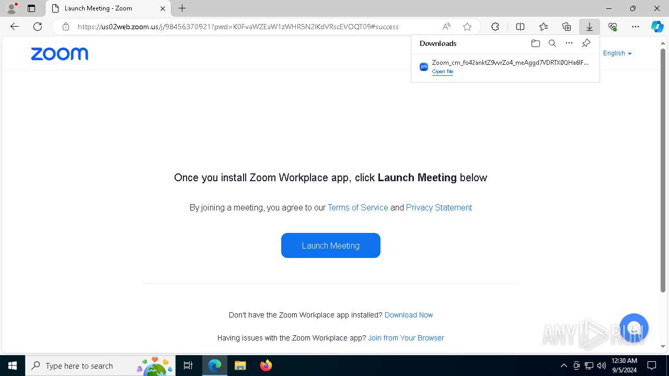Open a new browser tab
Screen dimensions: 669x376
pos(182,8)
